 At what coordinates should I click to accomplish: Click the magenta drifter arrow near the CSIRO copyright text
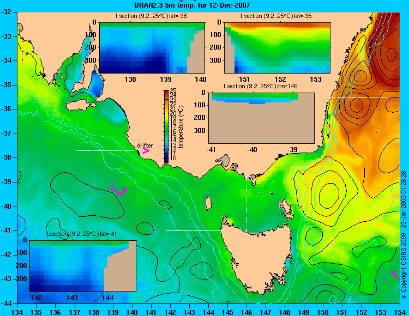(x=395, y=275)
